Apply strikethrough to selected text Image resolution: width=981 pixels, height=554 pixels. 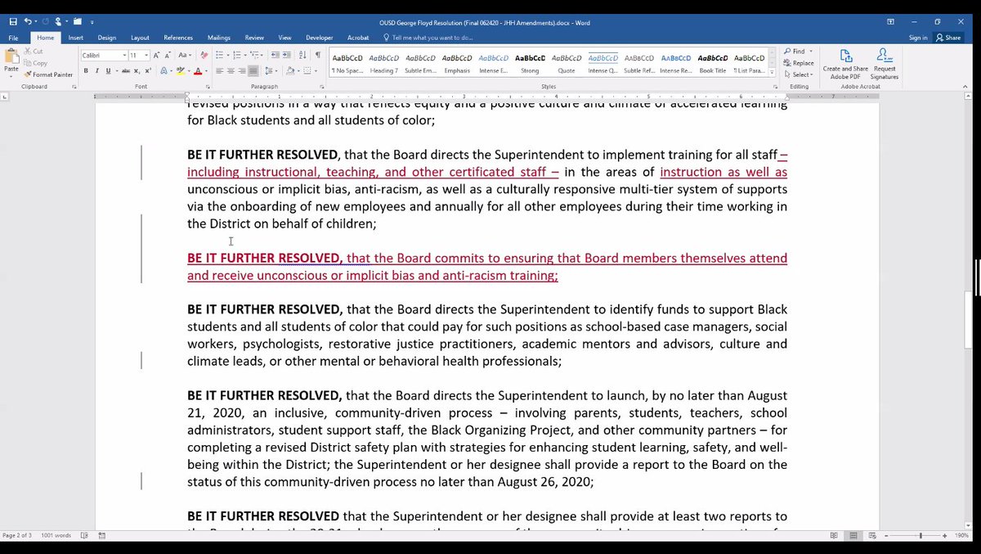click(x=126, y=70)
